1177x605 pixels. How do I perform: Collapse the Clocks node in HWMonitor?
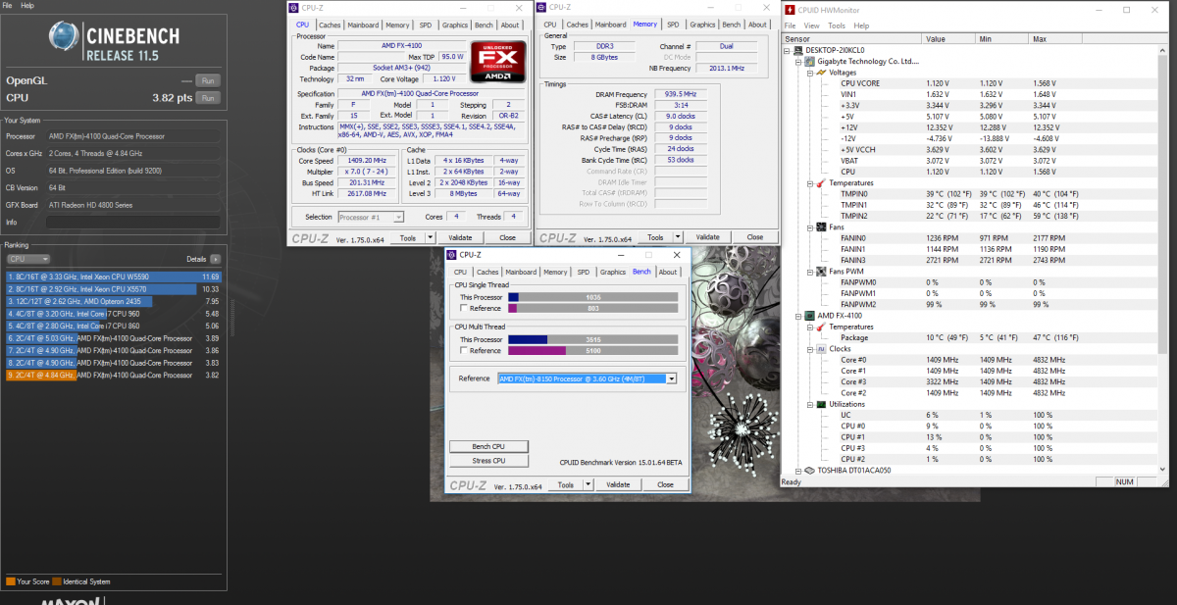[810, 349]
